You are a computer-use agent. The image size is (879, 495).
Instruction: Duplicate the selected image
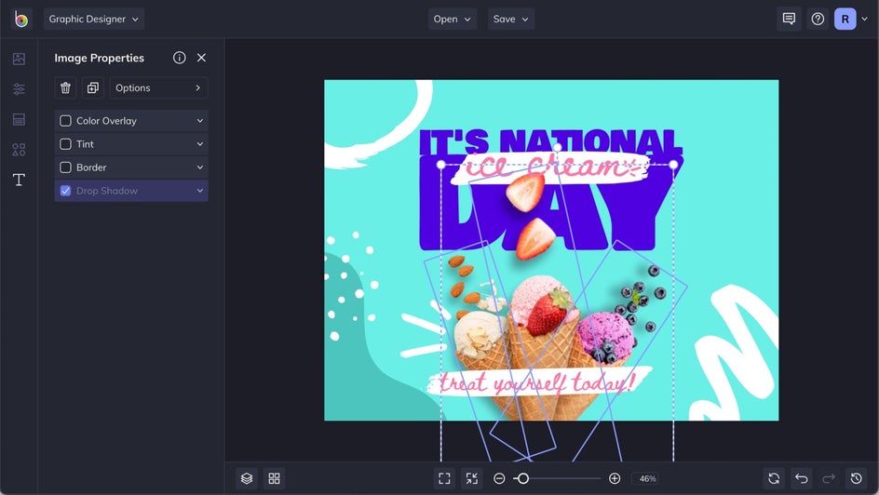pos(93,87)
